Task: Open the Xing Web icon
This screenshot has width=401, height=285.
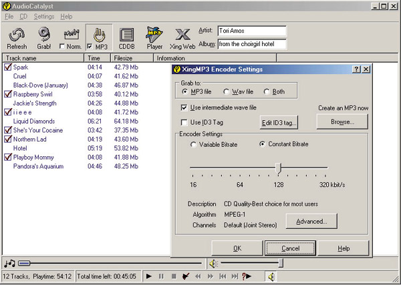Action: coord(182,35)
